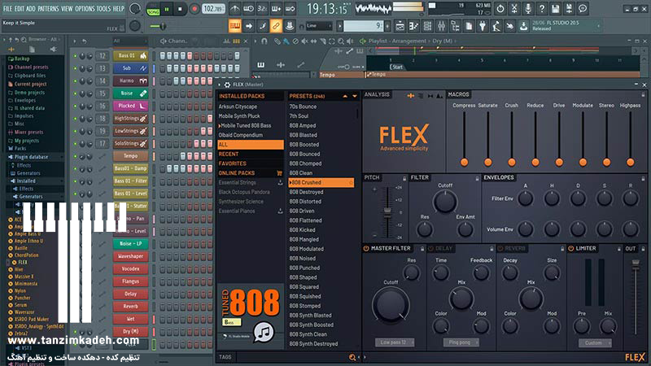651x366 pixels.
Task: Open the OPTIONS menu
Action: tap(85, 9)
